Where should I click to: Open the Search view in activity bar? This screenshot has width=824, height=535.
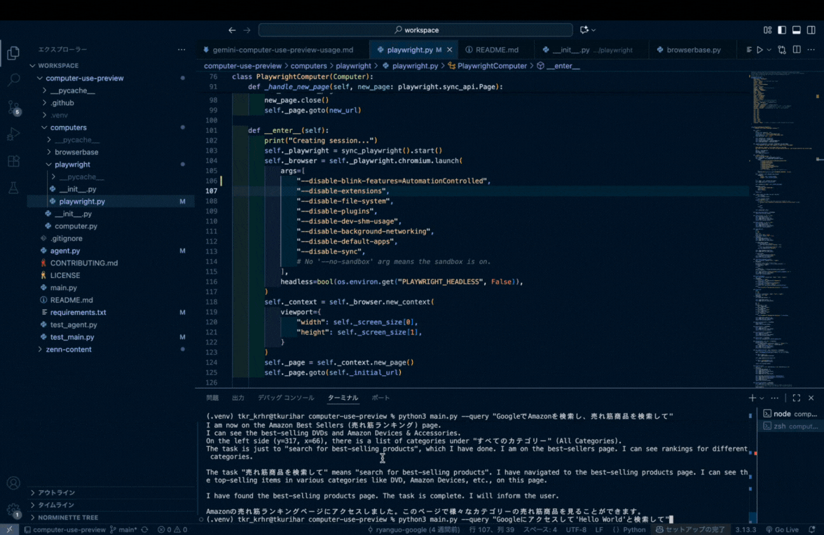pos(13,79)
